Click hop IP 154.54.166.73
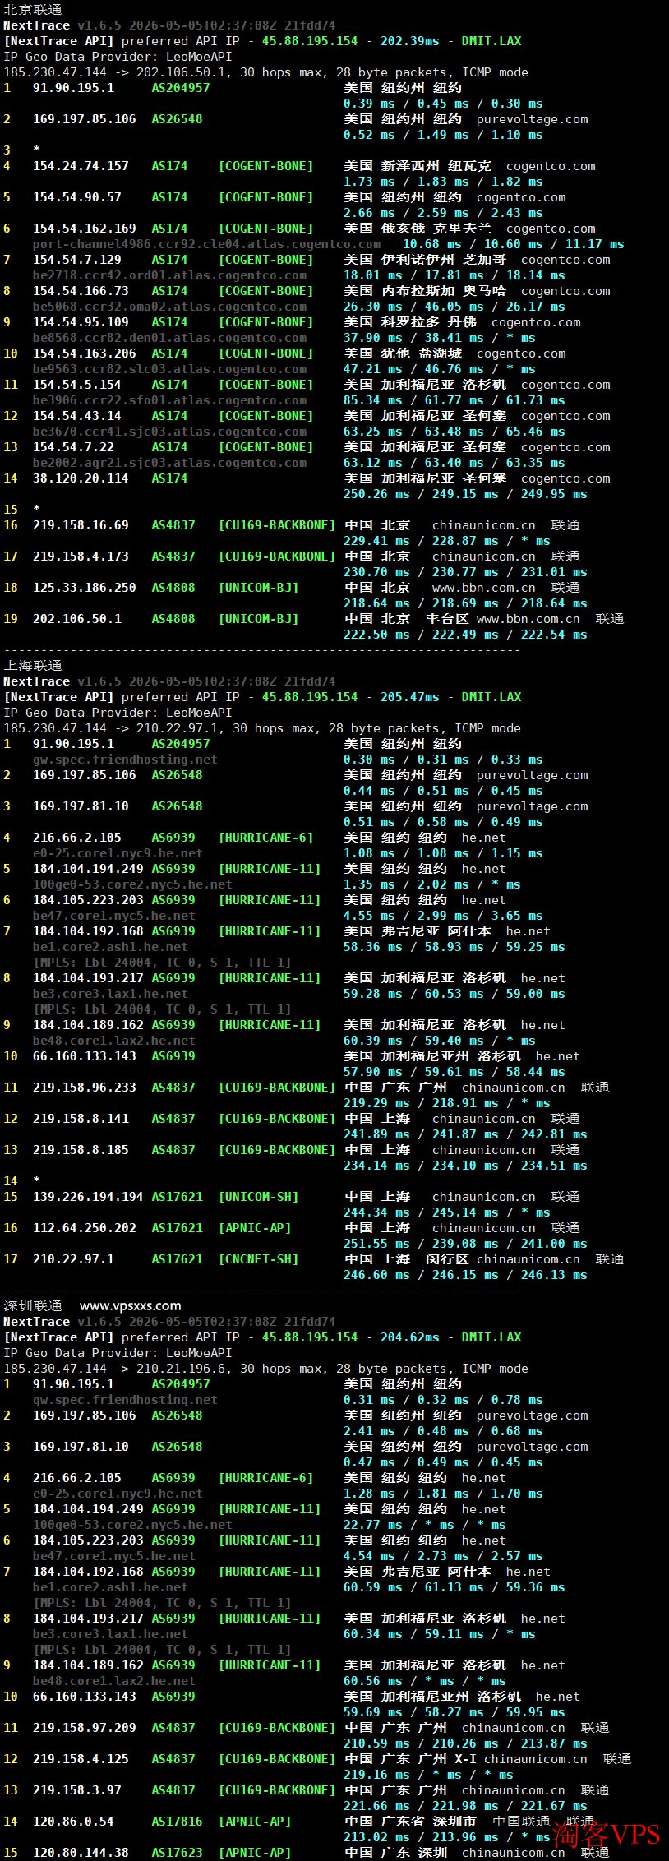 tap(81, 291)
